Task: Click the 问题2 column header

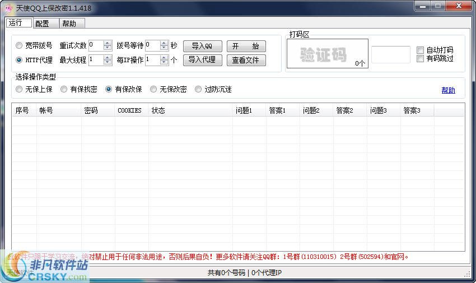Action: 316,110
